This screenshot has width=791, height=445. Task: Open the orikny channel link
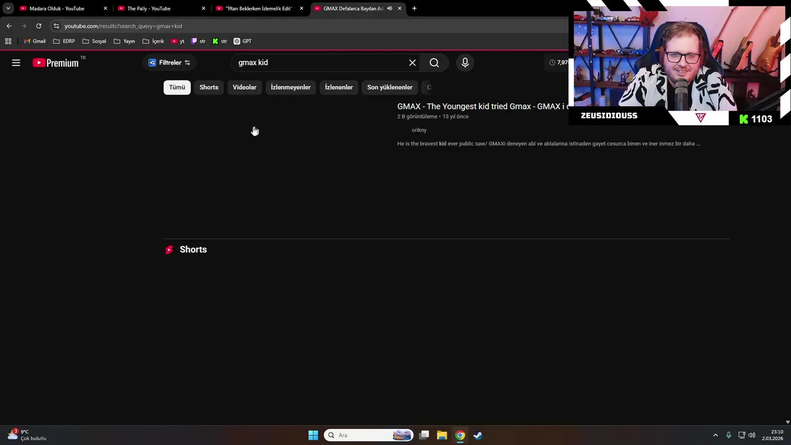pyautogui.click(x=419, y=130)
